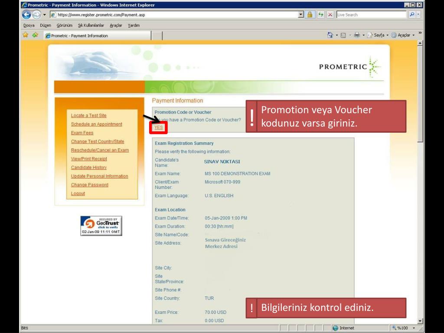The height and width of the screenshot is (333, 444).
Task: Open the Görünüm menu
Action: 65,26
